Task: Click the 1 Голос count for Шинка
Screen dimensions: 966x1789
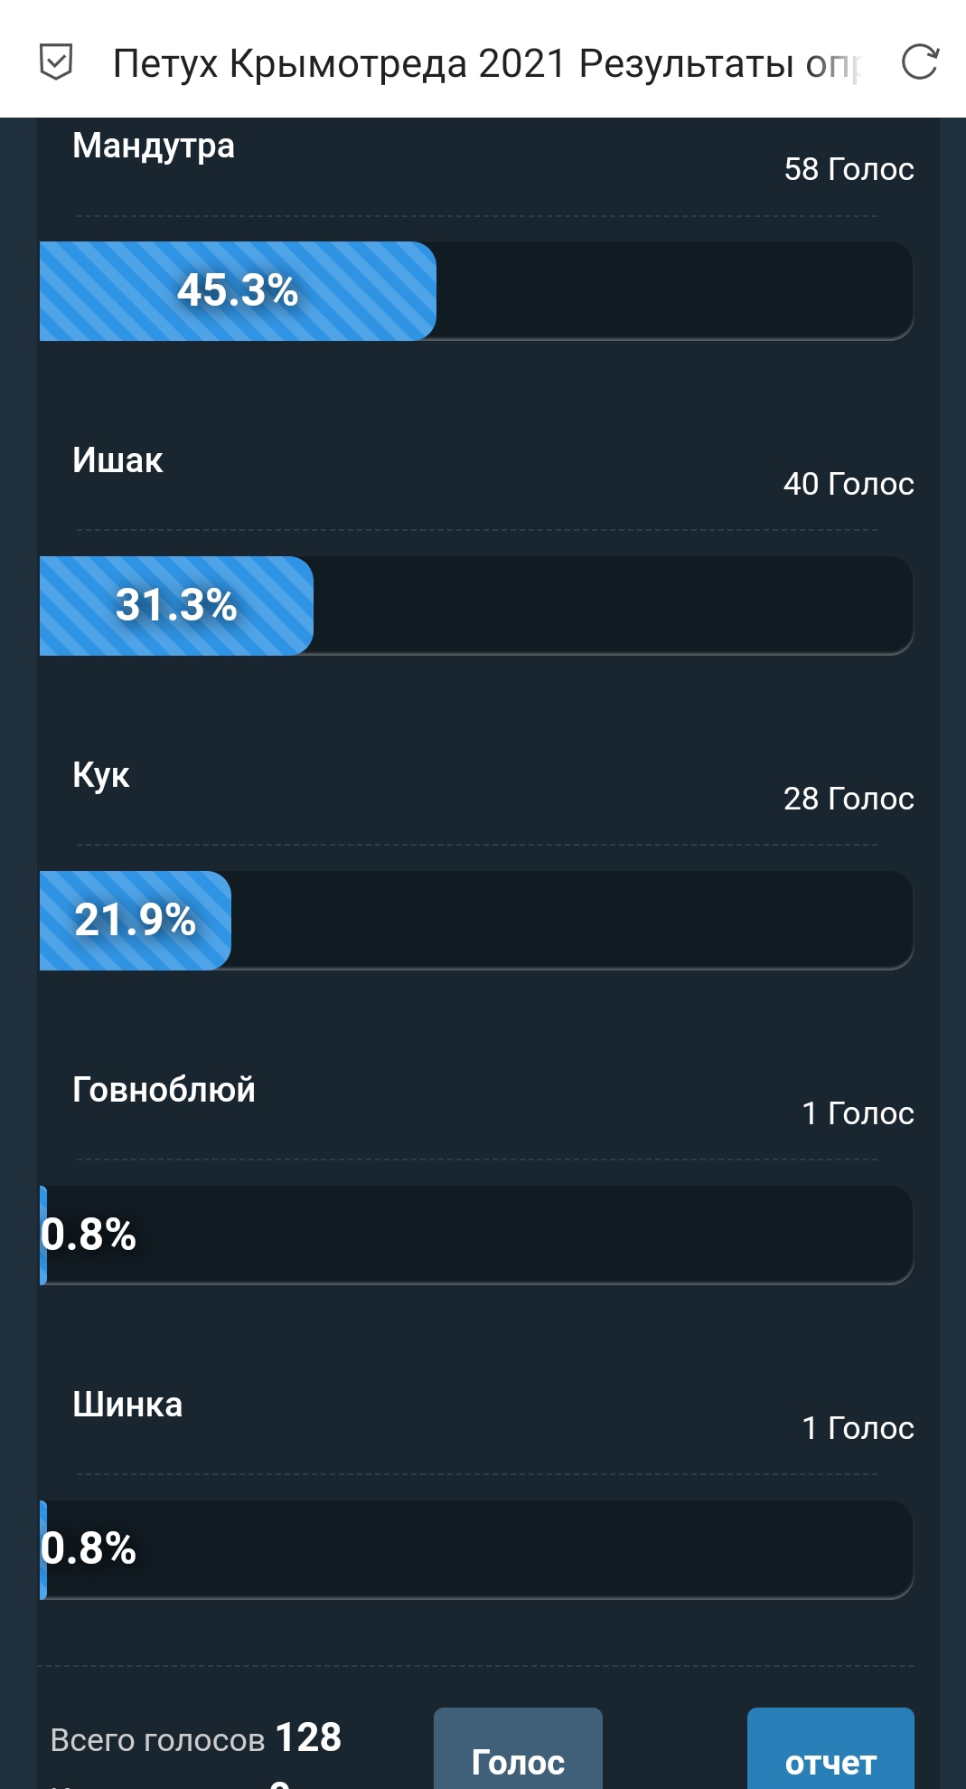Action: tap(858, 1428)
